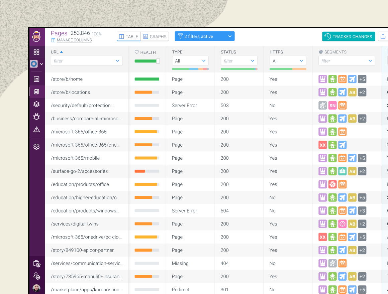This screenshot has width=388, height=294.
Task: Click the Redirect type cell
Action: [180, 290]
